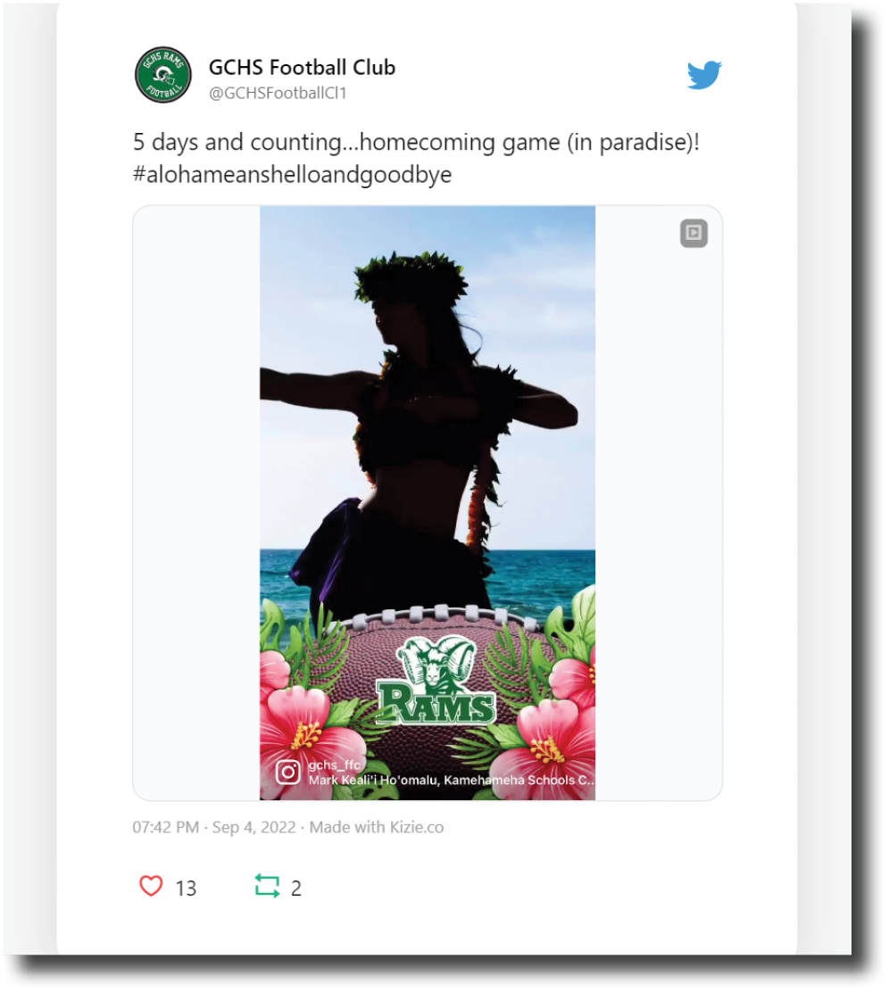Retweet using the green arrows icon
This screenshot has width=889, height=992.
tap(267, 887)
